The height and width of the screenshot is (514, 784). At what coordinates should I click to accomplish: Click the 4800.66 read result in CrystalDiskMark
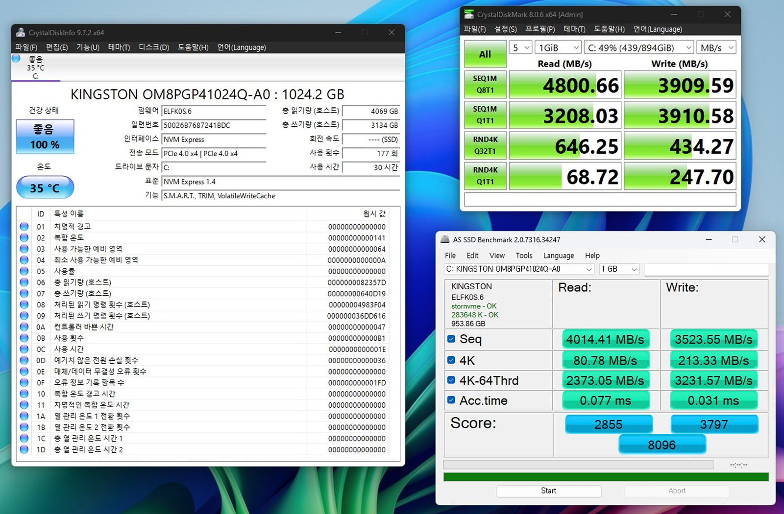click(x=565, y=85)
